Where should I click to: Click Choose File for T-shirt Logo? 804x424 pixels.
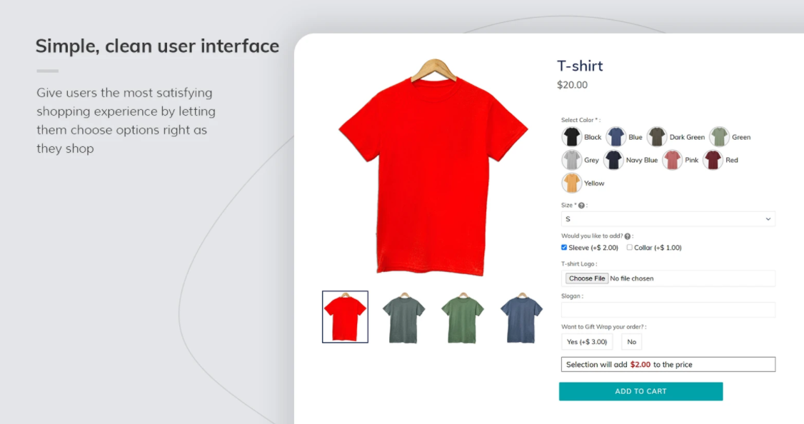tap(587, 278)
